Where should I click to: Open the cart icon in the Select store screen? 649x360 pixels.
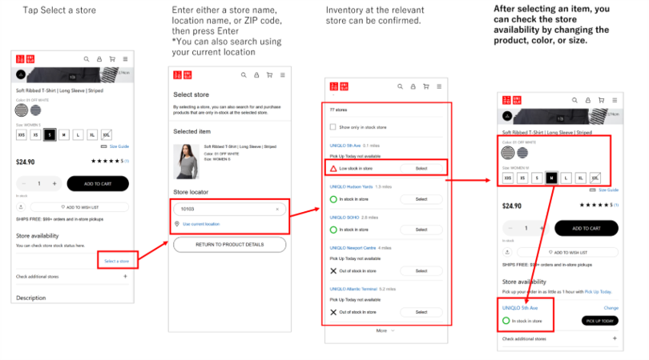[x=268, y=74]
